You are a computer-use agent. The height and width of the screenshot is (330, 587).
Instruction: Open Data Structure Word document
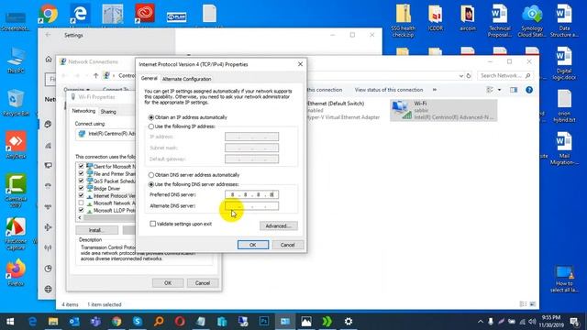[x=564, y=20]
